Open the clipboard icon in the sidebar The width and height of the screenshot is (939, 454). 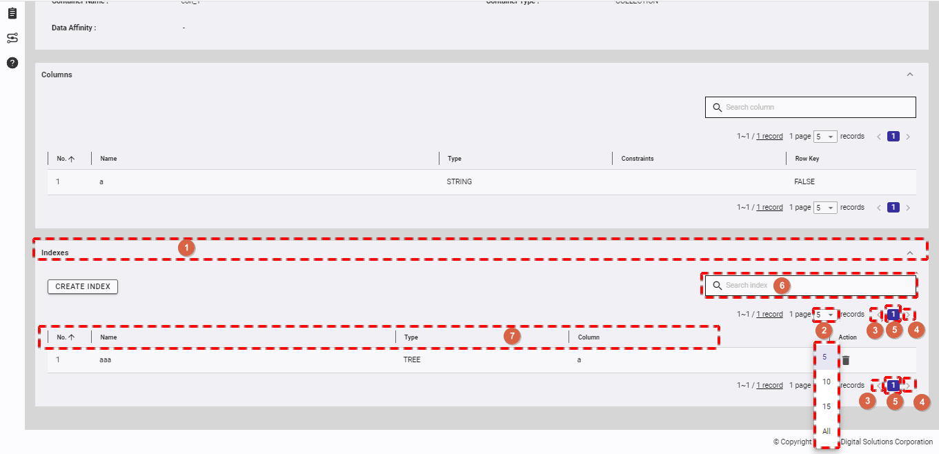(x=12, y=13)
